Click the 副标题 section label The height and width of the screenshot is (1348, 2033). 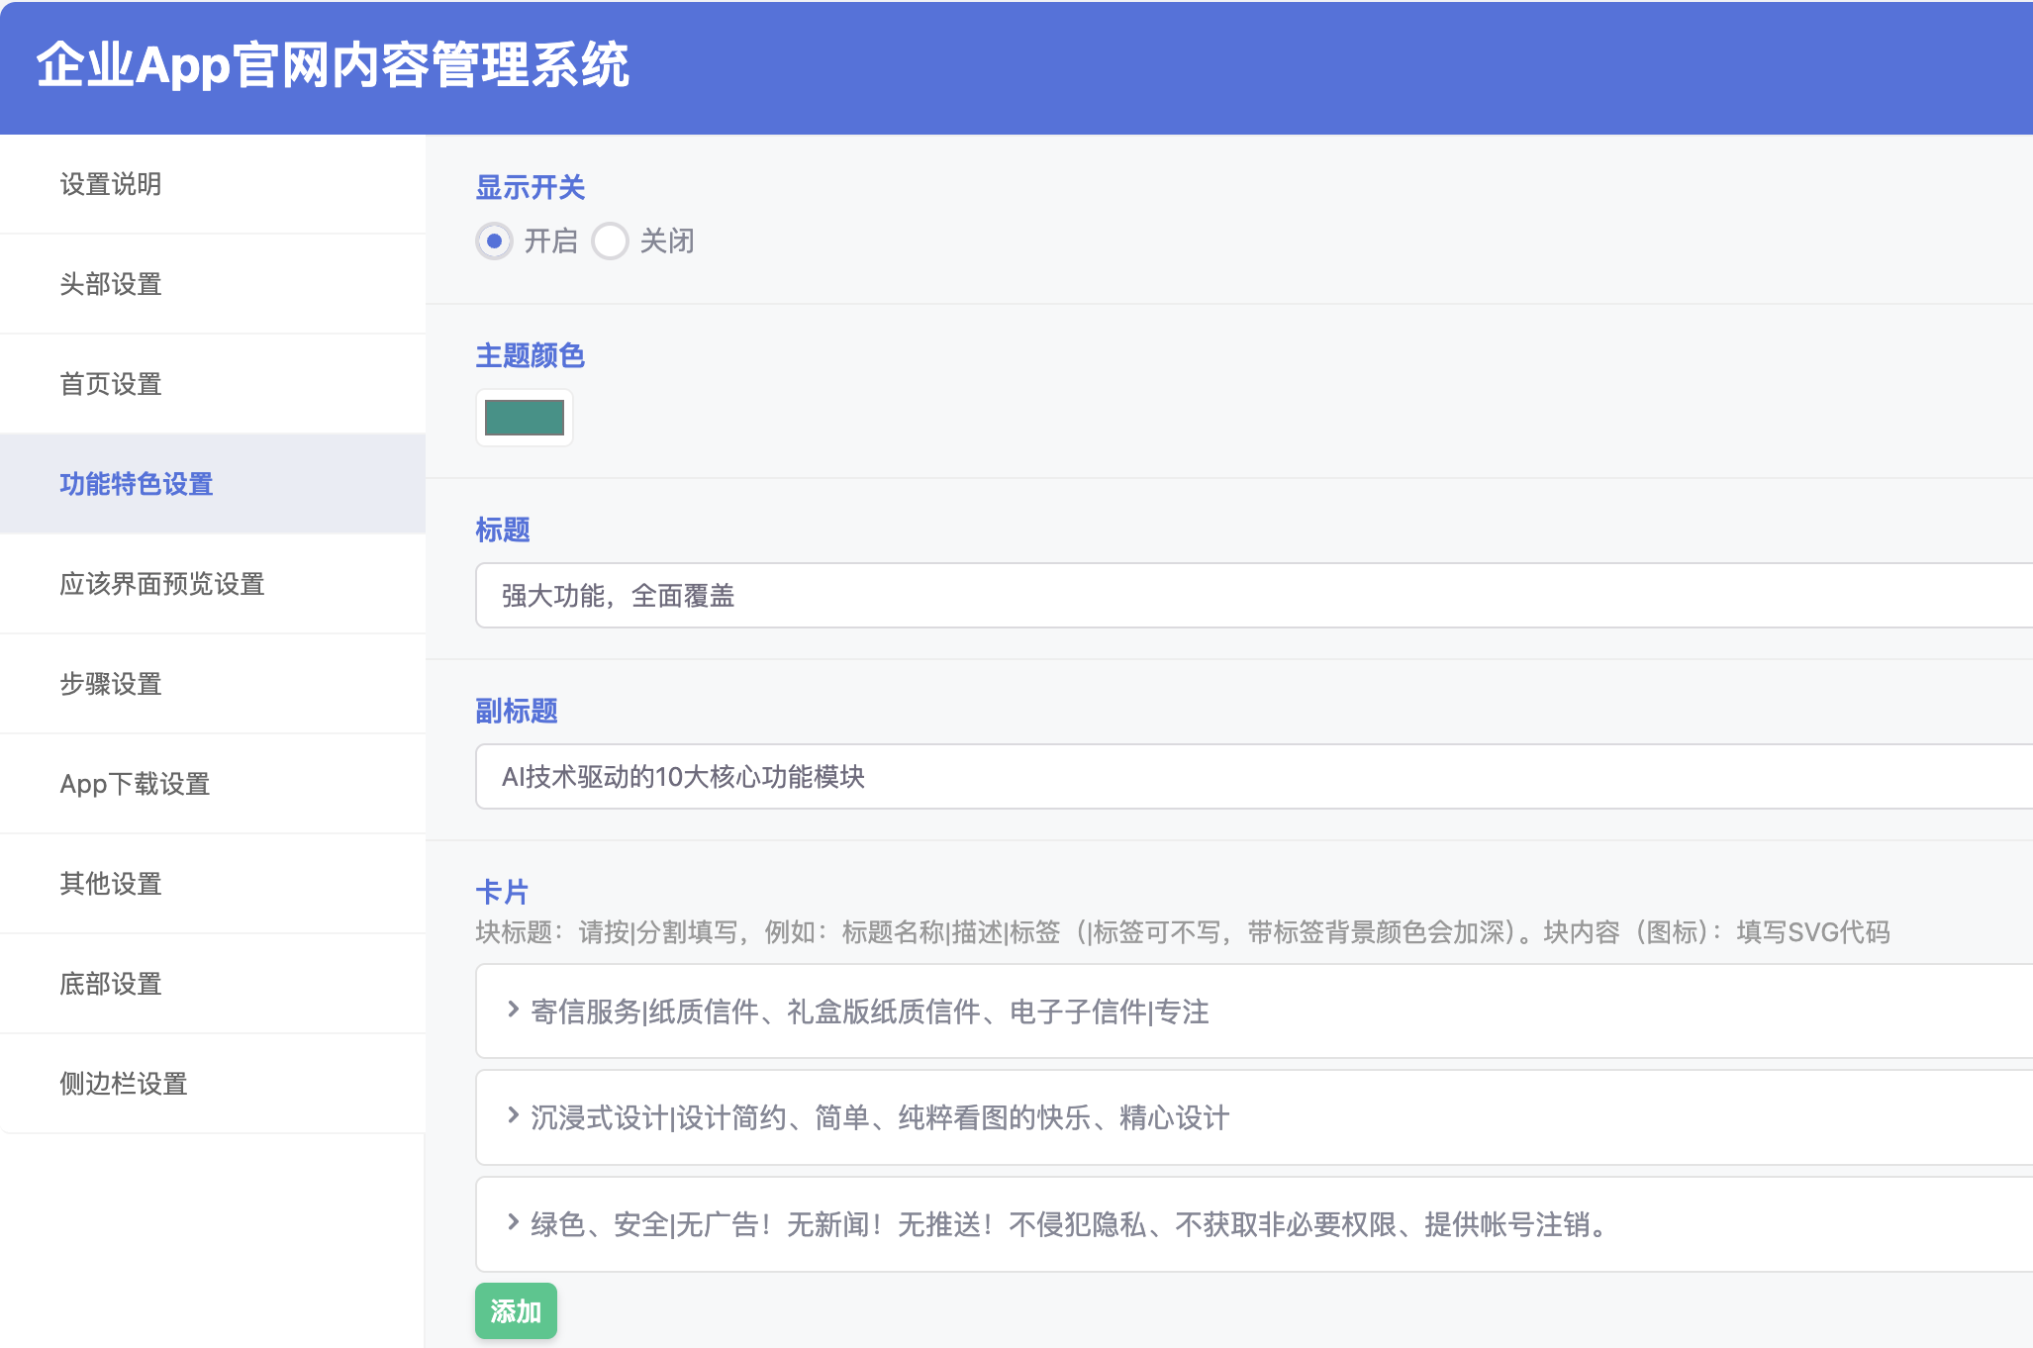(x=517, y=711)
